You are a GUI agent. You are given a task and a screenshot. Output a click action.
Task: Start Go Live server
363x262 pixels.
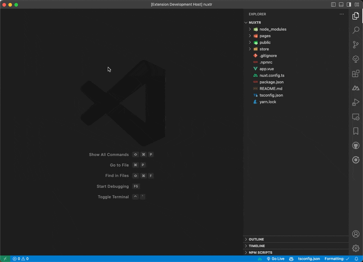pyautogui.click(x=276, y=259)
